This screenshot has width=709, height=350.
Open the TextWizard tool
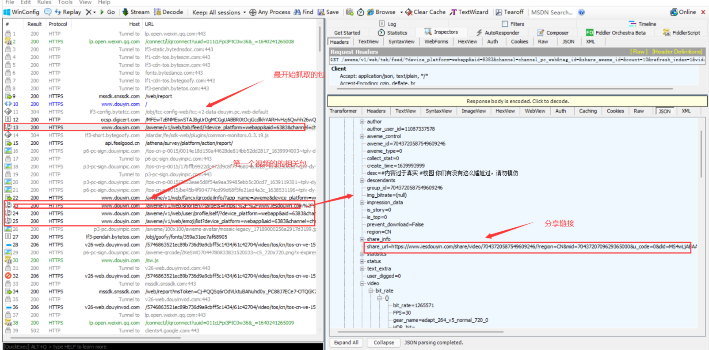pyautogui.click(x=469, y=12)
